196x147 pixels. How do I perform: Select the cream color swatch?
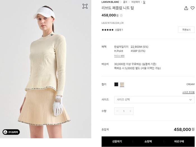[x=122, y=84]
